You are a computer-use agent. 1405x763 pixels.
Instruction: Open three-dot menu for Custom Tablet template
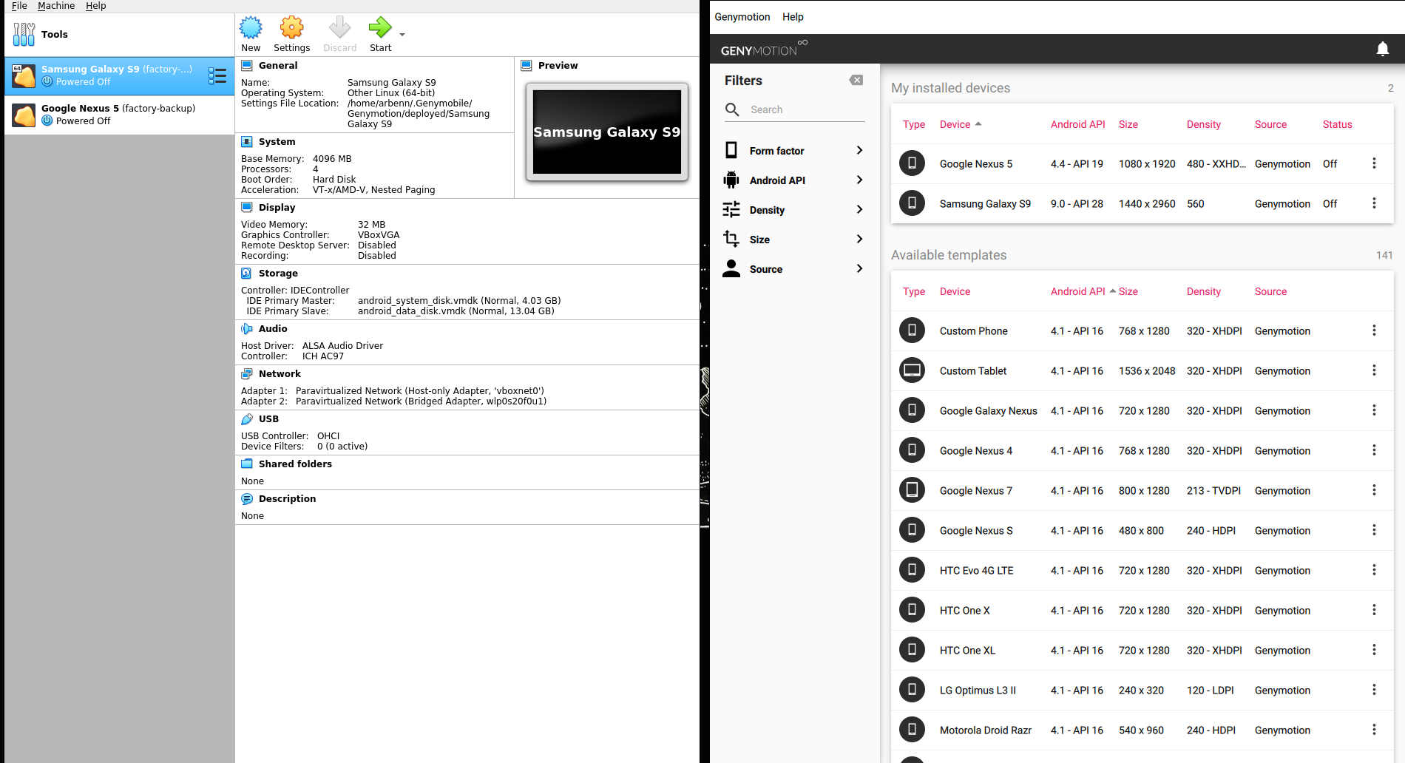[x=1374, y=370]
